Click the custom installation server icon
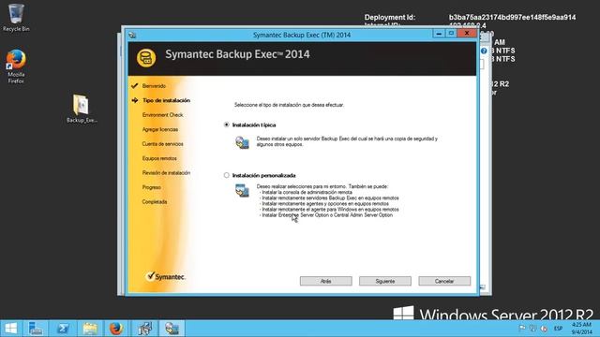600x337 pixels. pyautogui.click(x=242, y=190)
